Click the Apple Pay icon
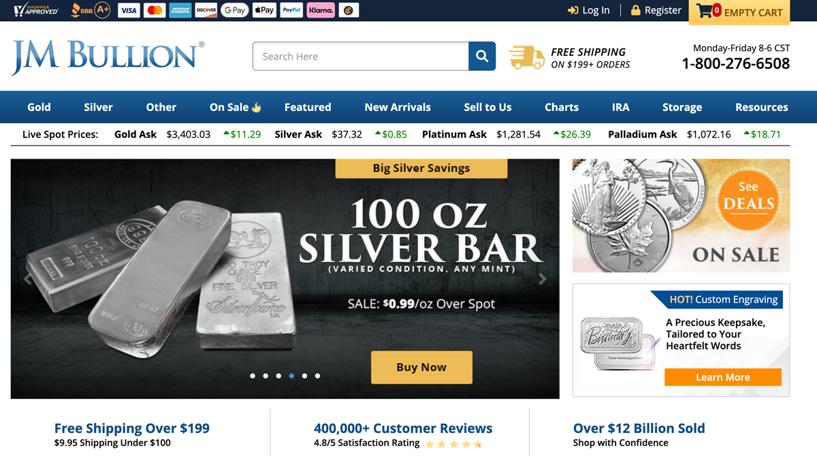This screenshot has width=817, height=456. point(264,10)
